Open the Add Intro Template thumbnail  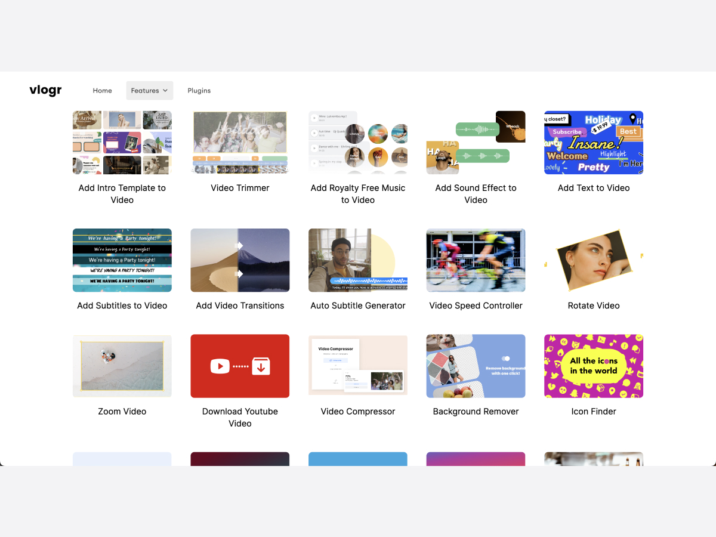click(122, 143)
